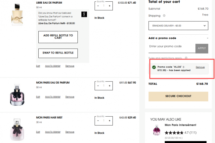Open the Standard Delivery dropdown
This screenshot has width=215, height=143.
coord(178,25)
